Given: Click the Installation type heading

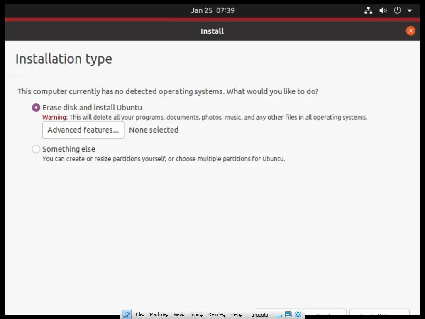Looking at the screenshot, I should click(64, 59).
